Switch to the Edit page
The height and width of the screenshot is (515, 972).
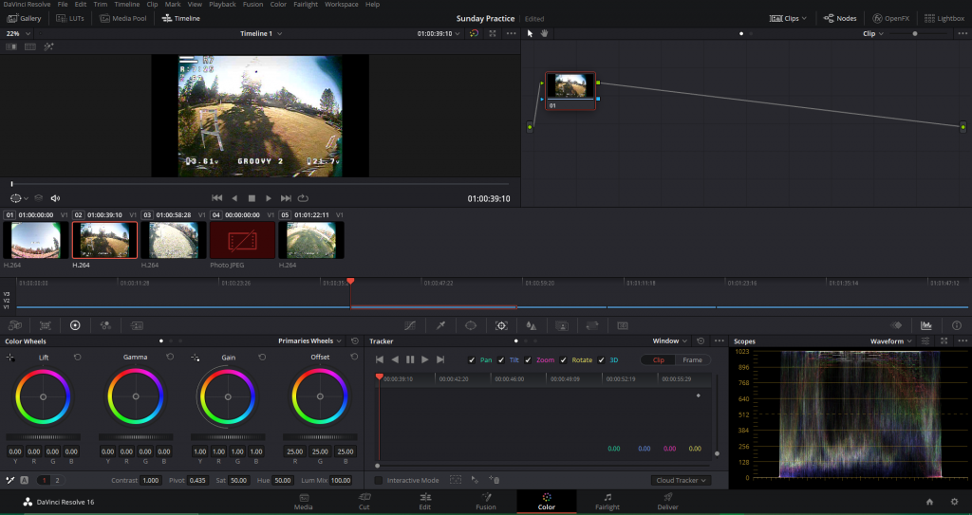(x=424, y=502)
